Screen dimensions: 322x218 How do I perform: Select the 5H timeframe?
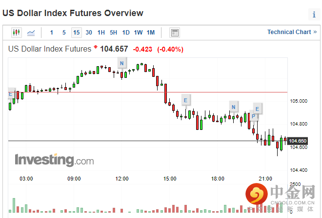coord(113,33)
